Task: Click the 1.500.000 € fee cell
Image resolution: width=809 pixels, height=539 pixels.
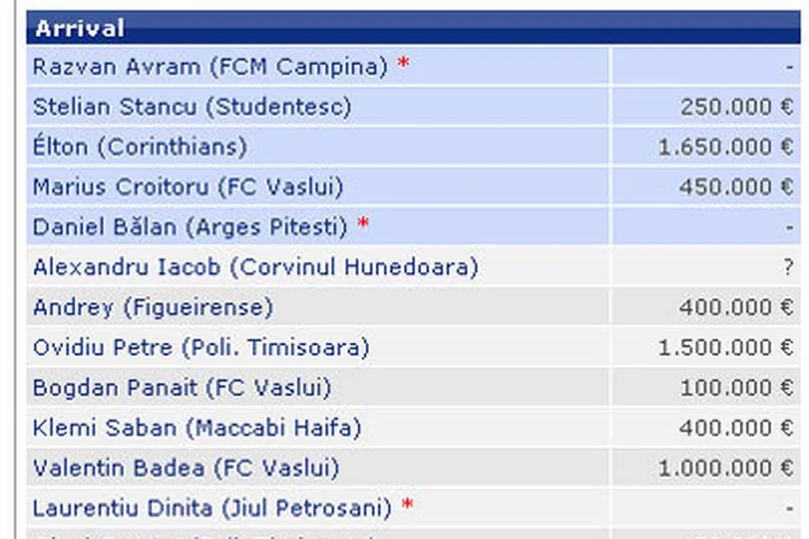Action: (x=725, y=348)
